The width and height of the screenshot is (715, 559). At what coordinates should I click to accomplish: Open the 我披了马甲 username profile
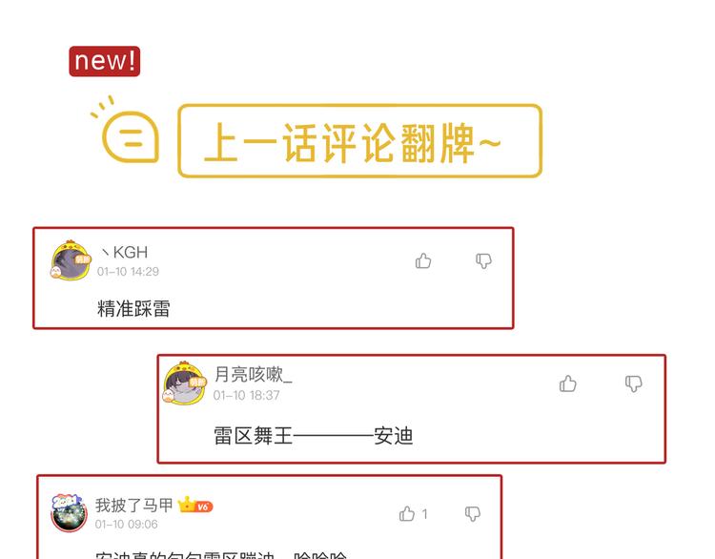click(134, 506)
